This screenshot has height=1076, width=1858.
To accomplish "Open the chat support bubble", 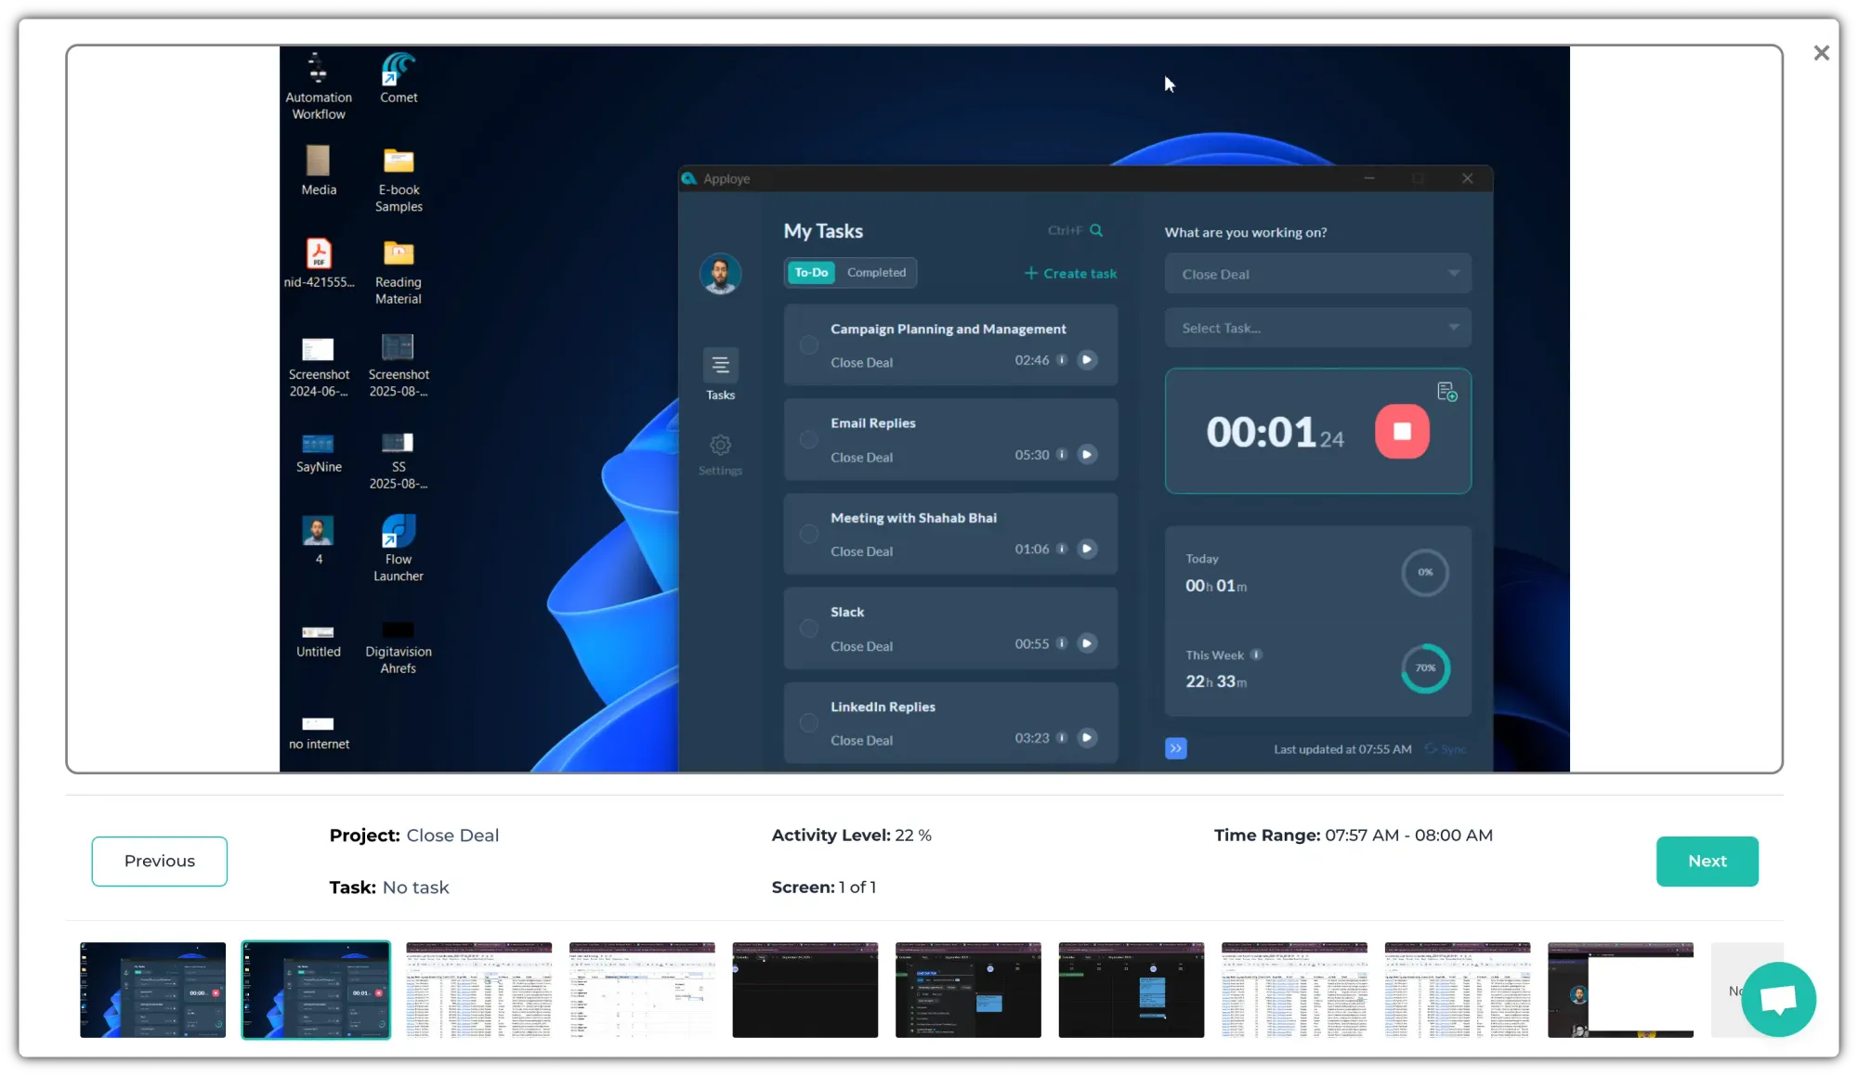I will (1778, 999).
